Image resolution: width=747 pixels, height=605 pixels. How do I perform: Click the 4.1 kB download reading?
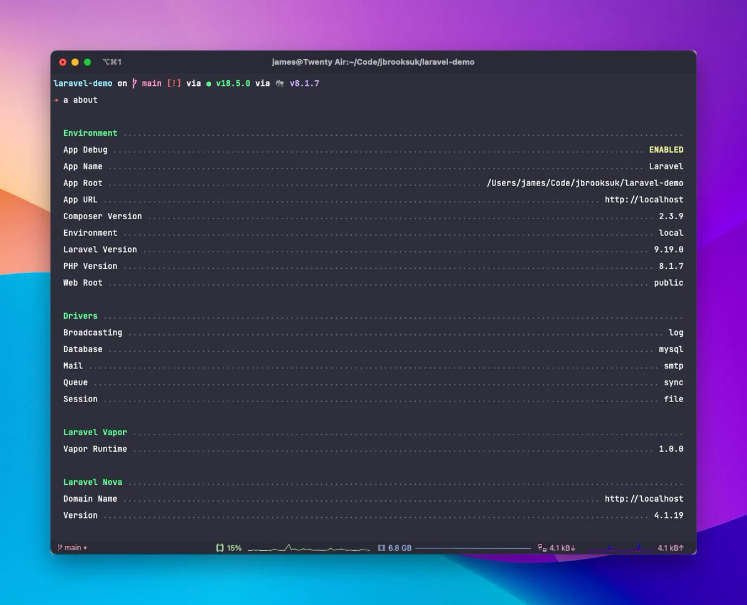(563, 548)
